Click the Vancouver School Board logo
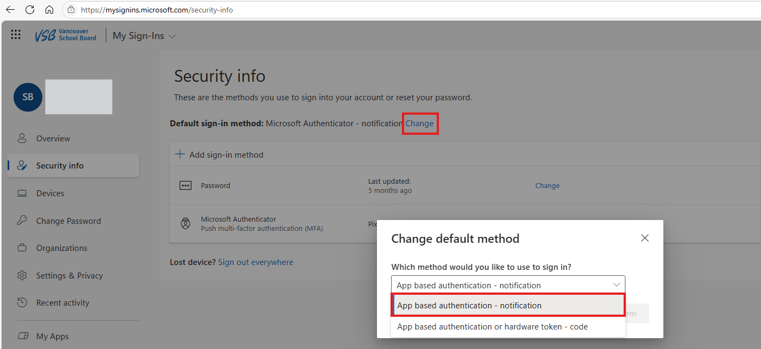This screenshot has width=761, height=349. (x=66, y=35)
